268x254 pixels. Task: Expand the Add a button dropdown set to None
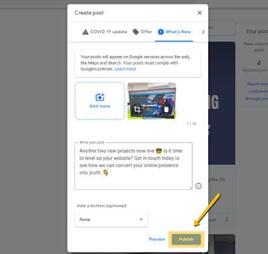[x=111, y=220]
